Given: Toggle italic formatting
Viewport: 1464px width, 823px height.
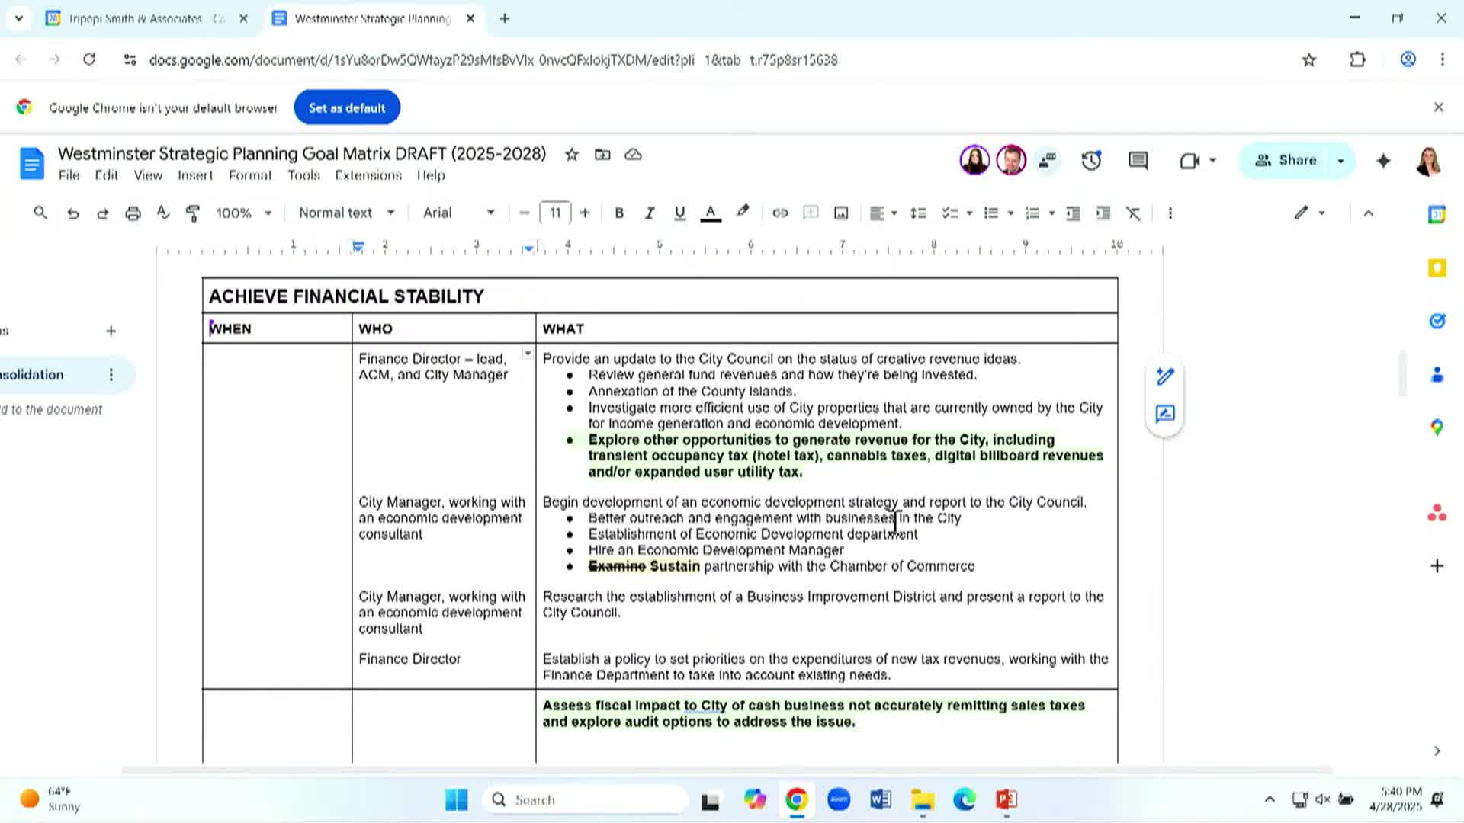Looking at the screenshot, I should 649,213.
